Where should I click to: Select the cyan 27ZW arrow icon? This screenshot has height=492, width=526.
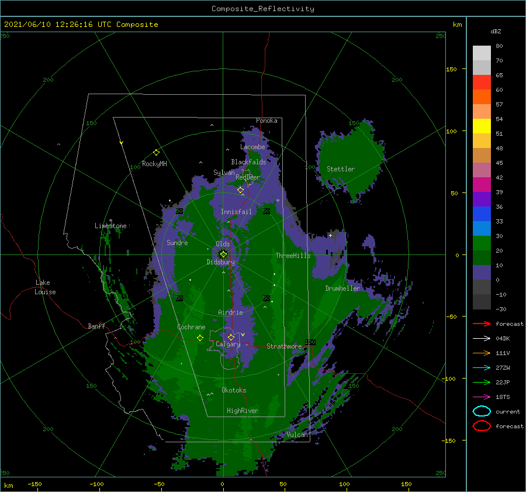click(482, 368)
